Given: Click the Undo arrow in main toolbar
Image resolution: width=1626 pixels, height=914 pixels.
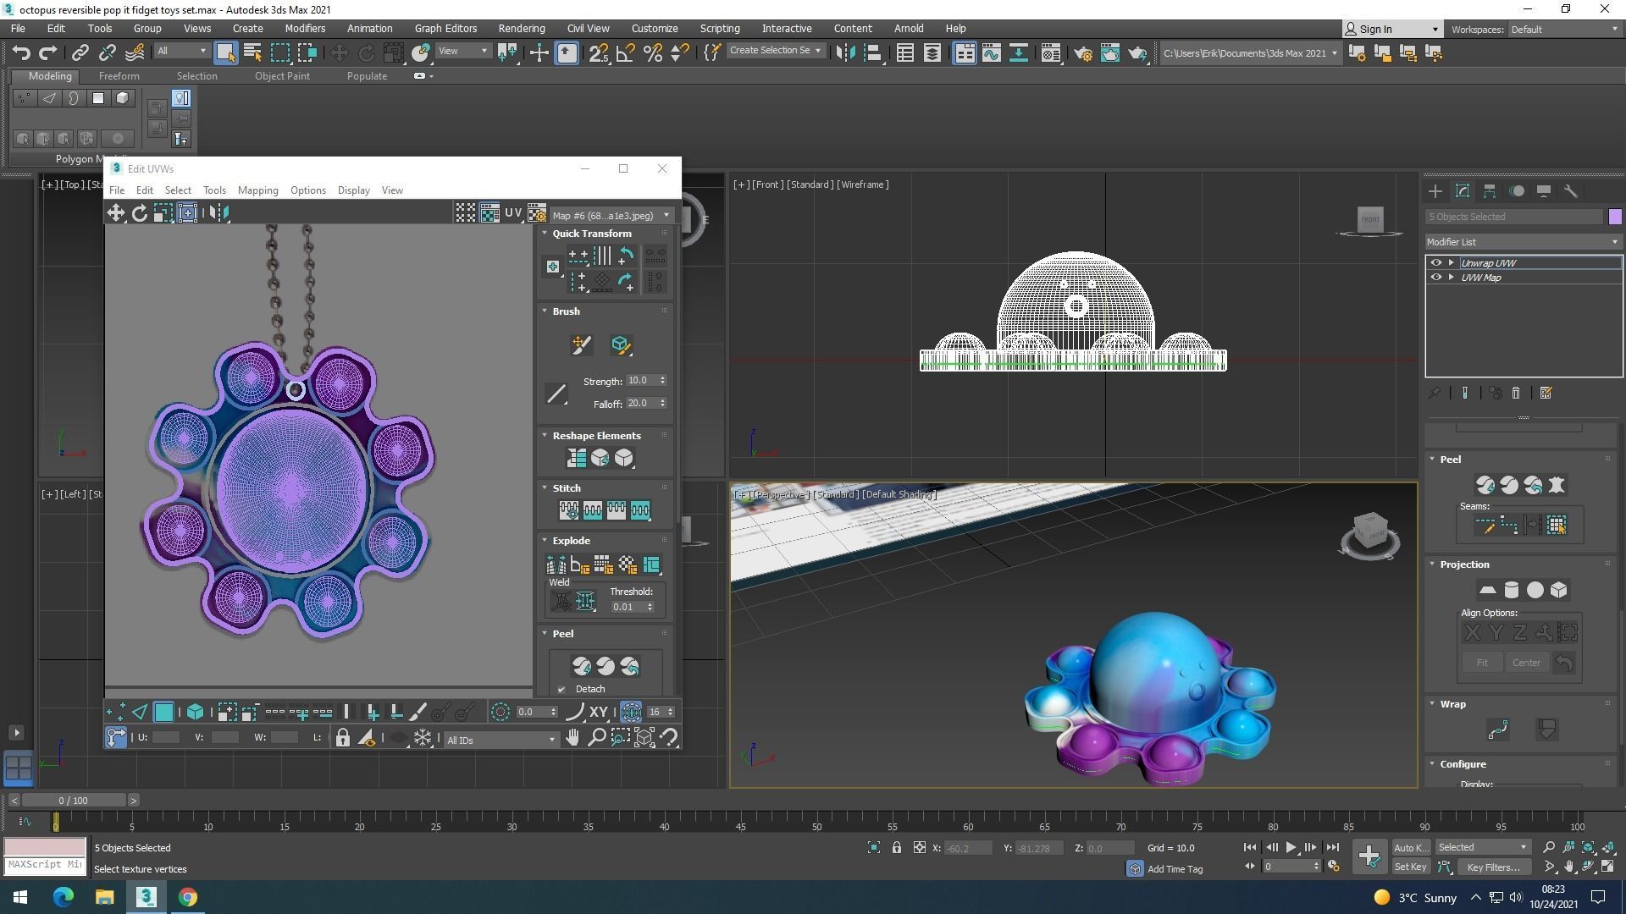Looking at the screenshot, I should (21, 53).
